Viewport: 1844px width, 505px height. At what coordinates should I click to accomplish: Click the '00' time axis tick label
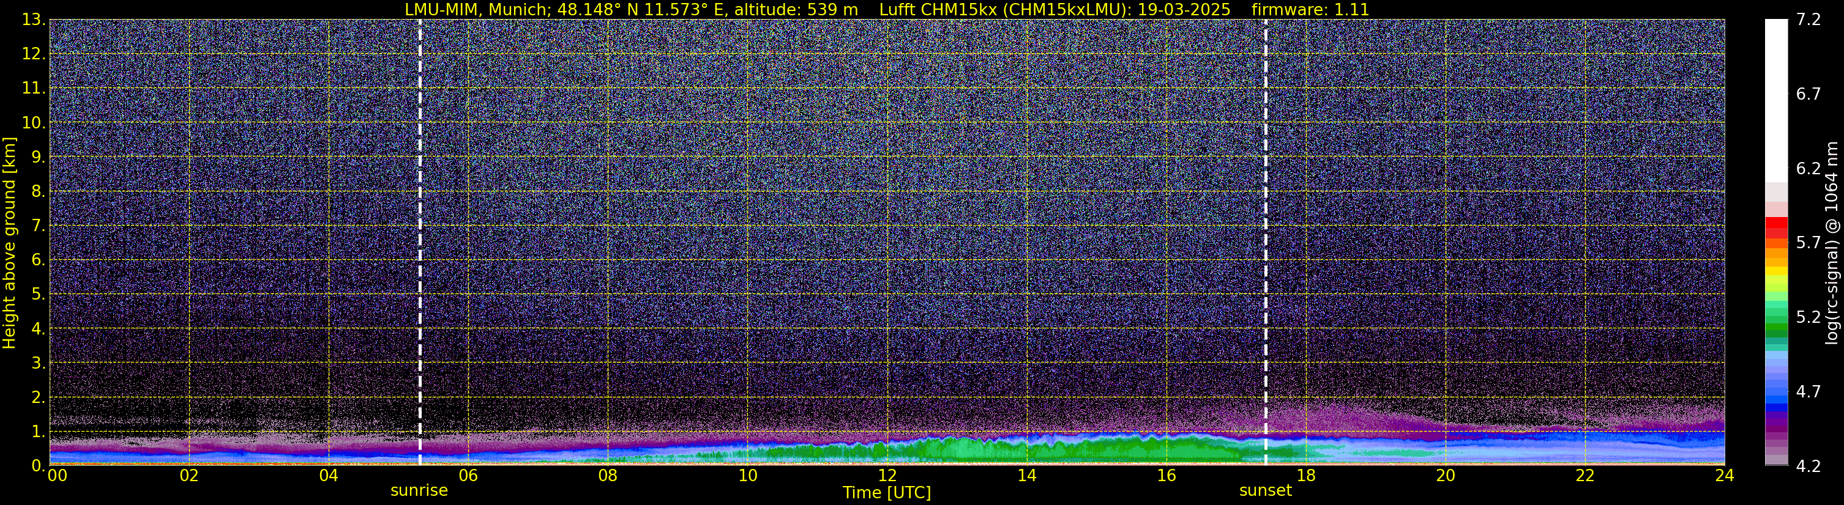pyautogui.click(x=58, y=476)
